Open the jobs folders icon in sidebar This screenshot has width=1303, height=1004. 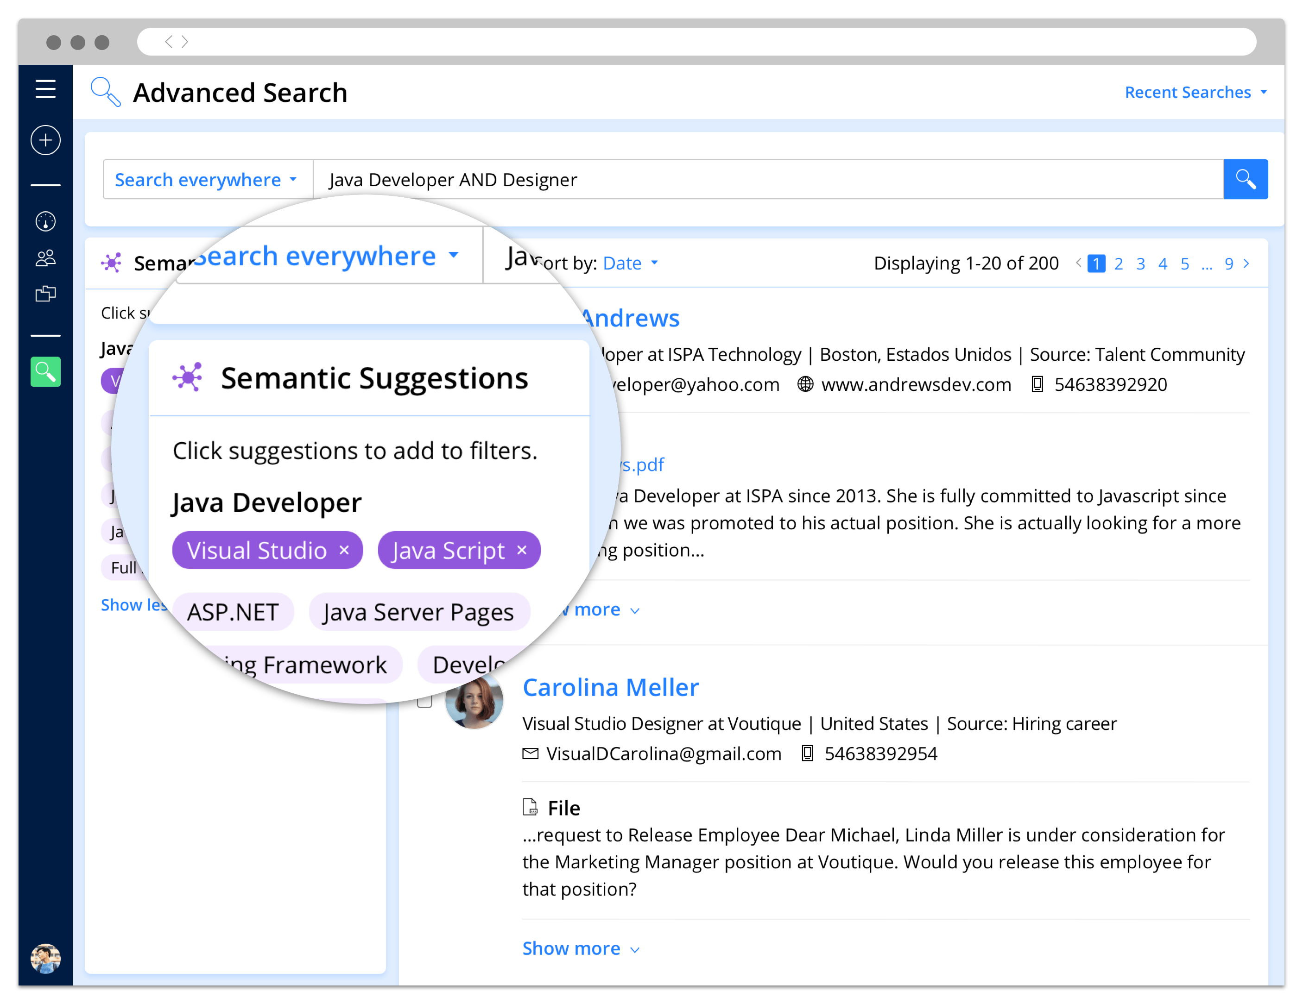pyautogui.click(x=45, y=294)
